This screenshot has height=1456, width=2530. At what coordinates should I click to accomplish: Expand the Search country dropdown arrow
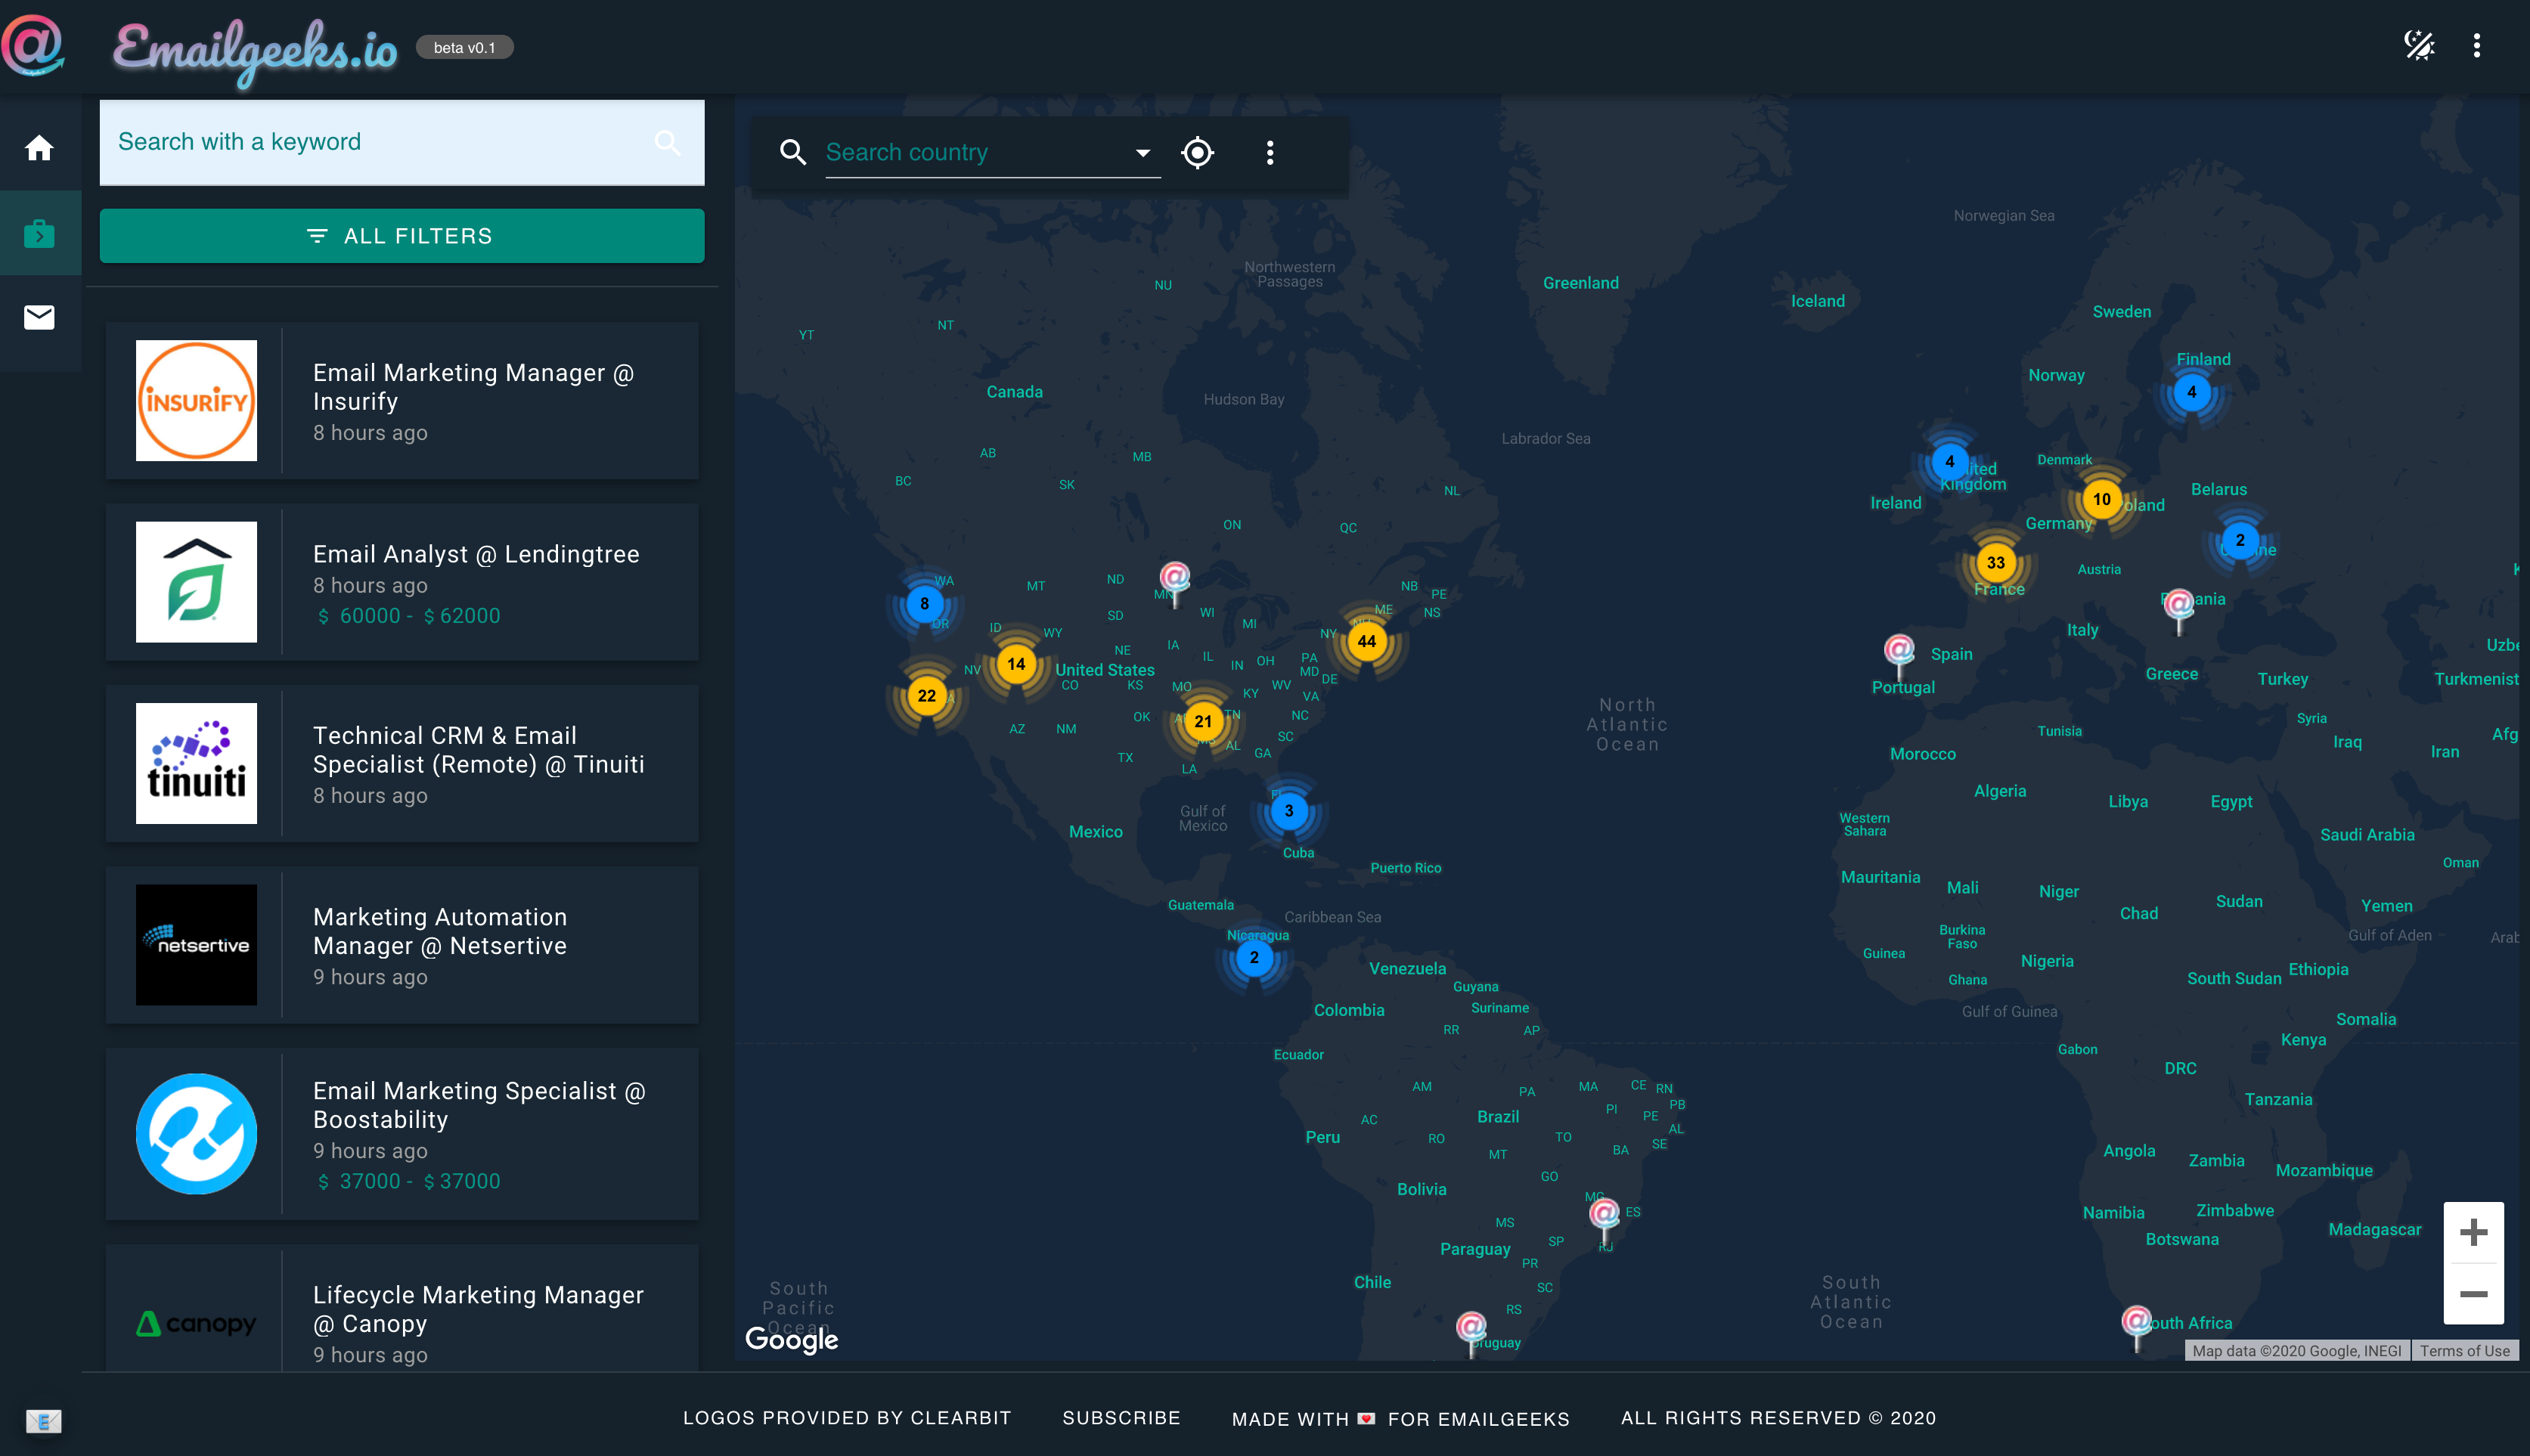[x=1142, y=153]
